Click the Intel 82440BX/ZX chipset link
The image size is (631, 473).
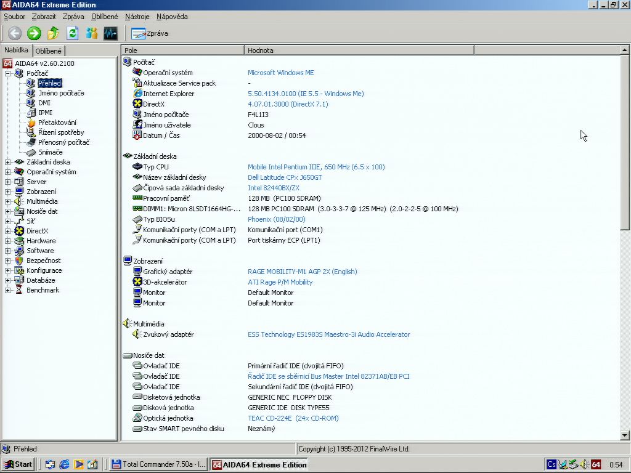(x=274, y=188)
